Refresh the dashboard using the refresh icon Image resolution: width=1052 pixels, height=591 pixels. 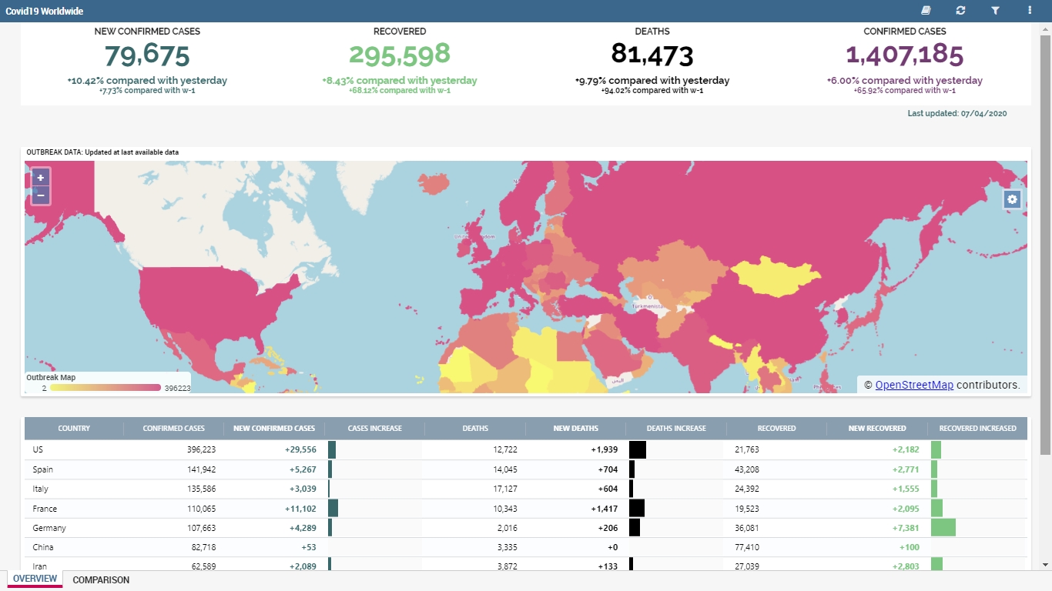click(960, 11)
